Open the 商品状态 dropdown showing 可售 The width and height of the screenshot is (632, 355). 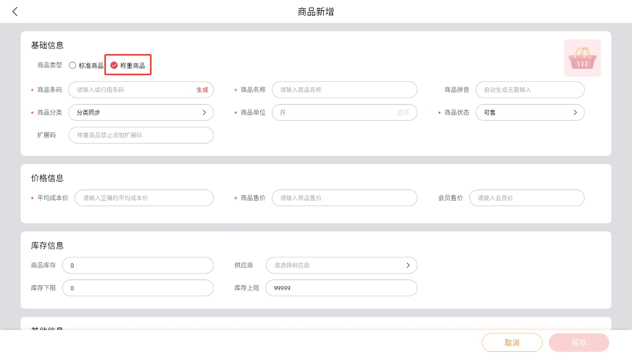[x=530, y=112]
